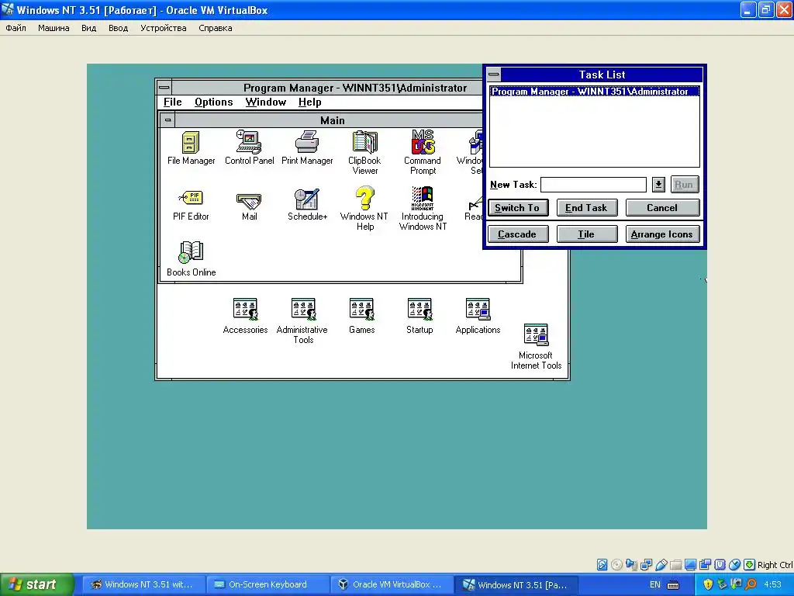Image resolution: width=794 pixels, height=596 pixels.
Task: Click VirtualBox optical disk status icon
Action: pos(616,565)
